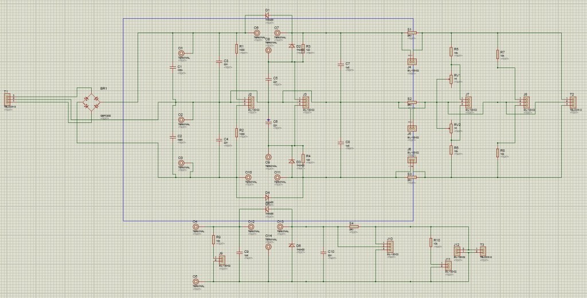
Task: Click the J10 connector in lower section
Action: coord(389,247)
